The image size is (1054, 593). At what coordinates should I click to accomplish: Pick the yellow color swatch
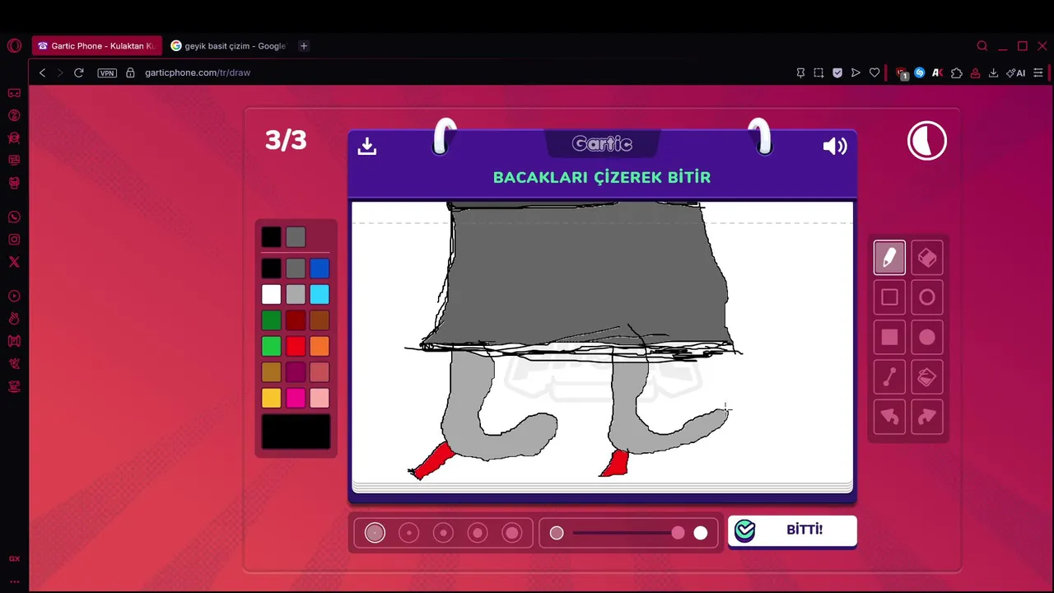pyautogui.click(x=271, y=398)
